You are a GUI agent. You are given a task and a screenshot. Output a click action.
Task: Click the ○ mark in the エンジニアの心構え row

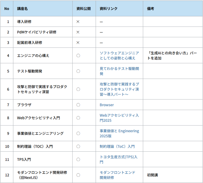click(78, 55)
